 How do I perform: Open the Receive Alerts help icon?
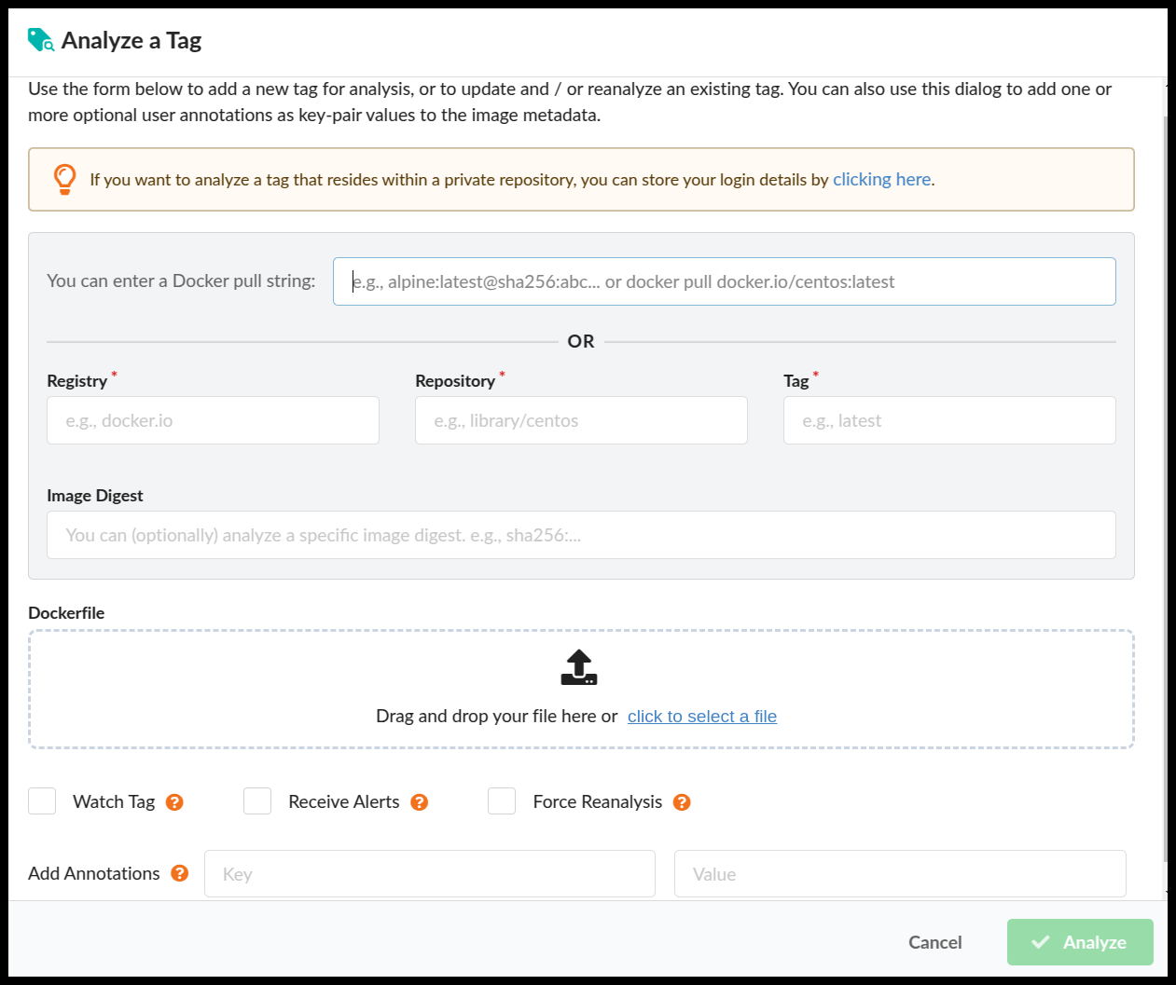420,802
